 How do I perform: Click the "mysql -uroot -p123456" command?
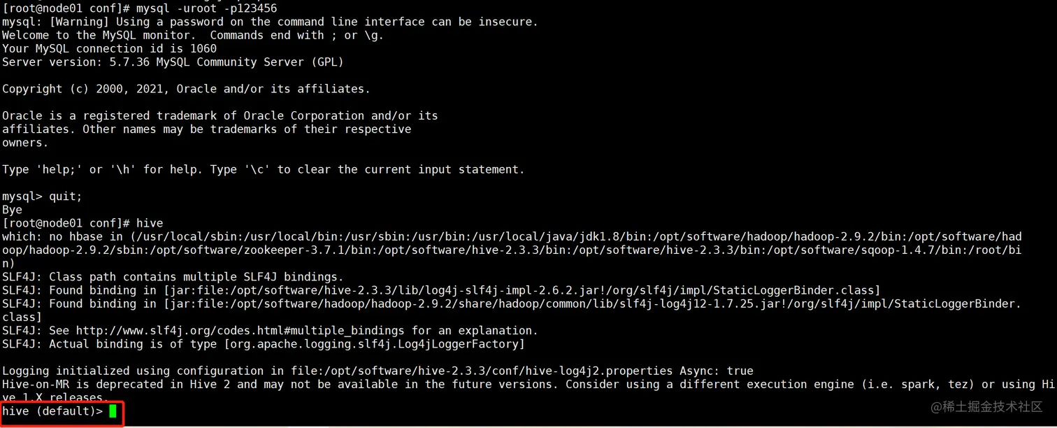click(x=206, y=8)
